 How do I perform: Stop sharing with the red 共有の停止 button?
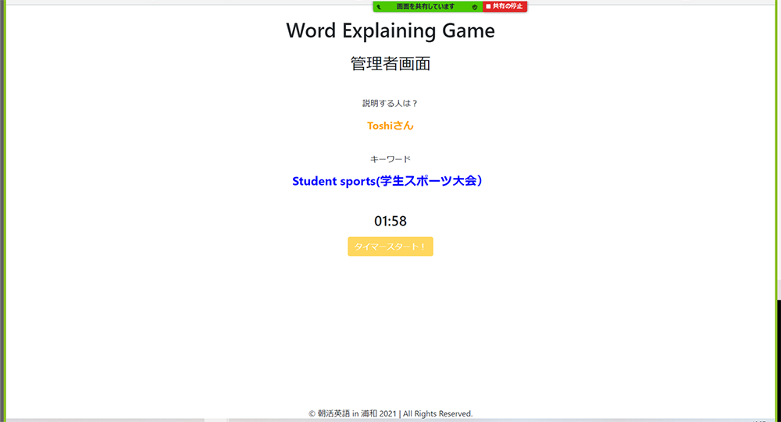tap(508, 6)
